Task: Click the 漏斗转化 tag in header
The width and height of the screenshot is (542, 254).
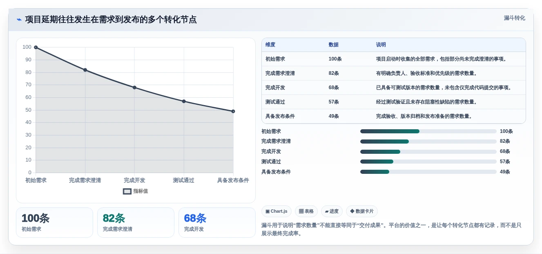Action: point(514,18)
